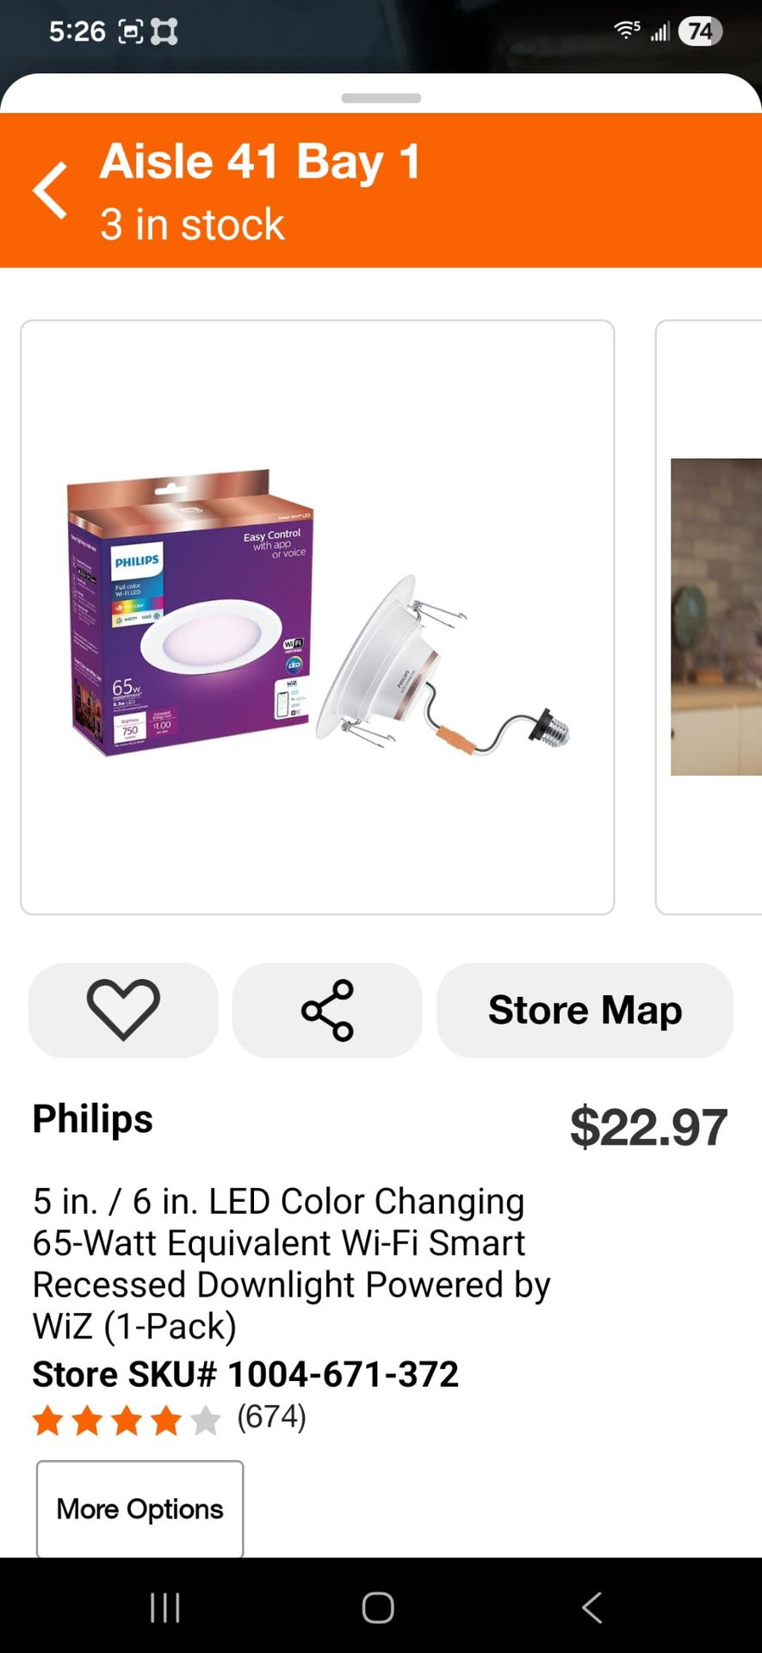The height and width of the screenshot is (1653, 762).
Task: Open the star rating reviews
Action: [x=126, y=1421]
